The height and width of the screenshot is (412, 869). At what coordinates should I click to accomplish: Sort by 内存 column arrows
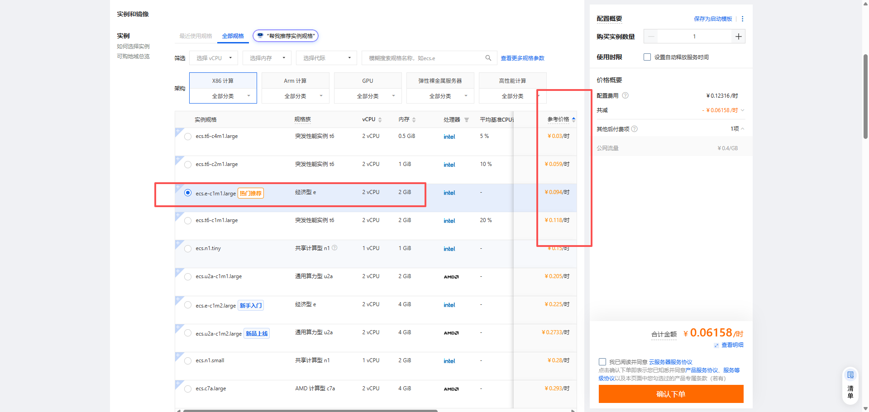(x=414, y=120)
